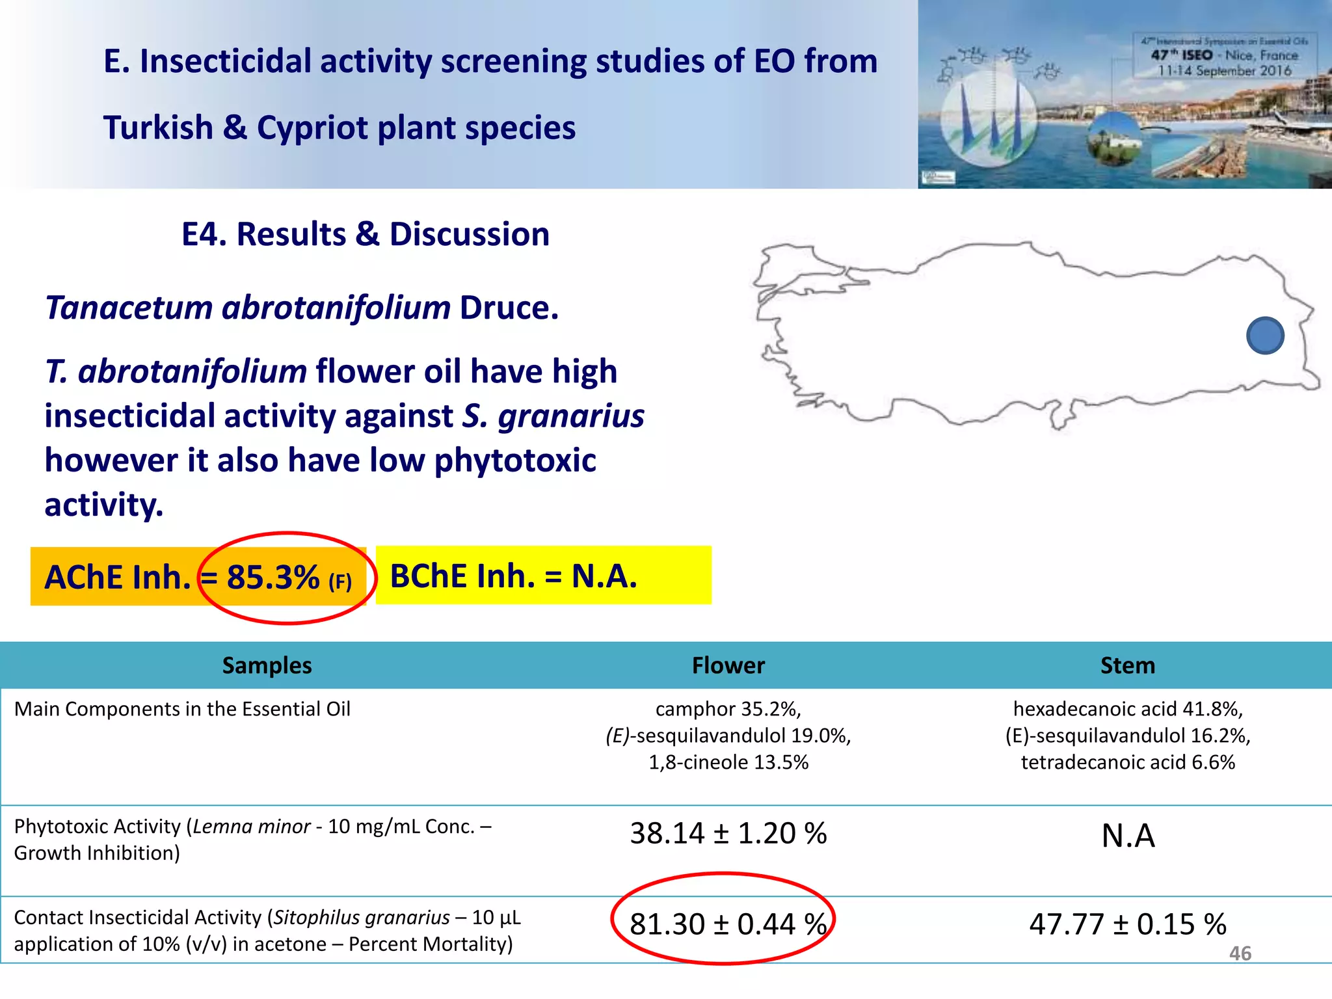This screenshot has height=999, width=1332.
Task: Click the Tanacetum abrotanifolium Druce species name
Action: pyautogui.click(x=302, y=308)
